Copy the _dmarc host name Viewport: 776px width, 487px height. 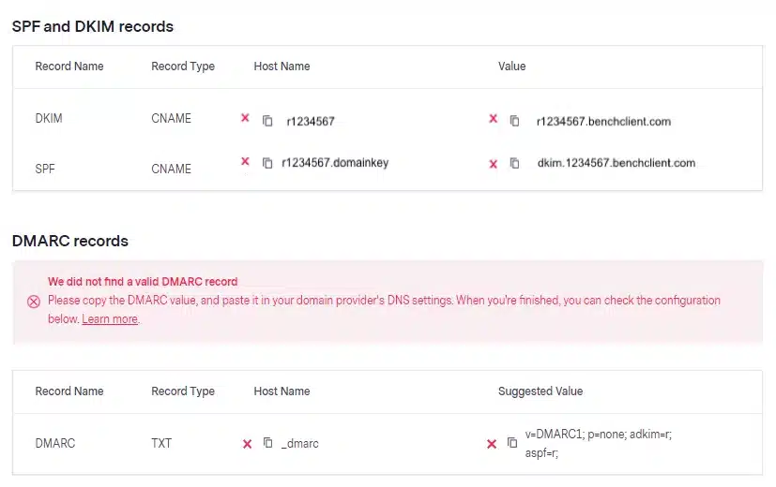pos(267,443)
